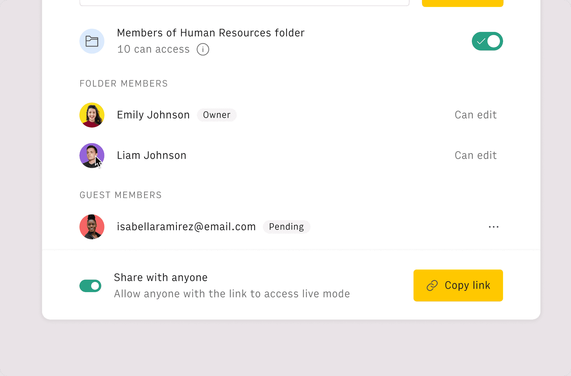Click the Copy link button

458,285
